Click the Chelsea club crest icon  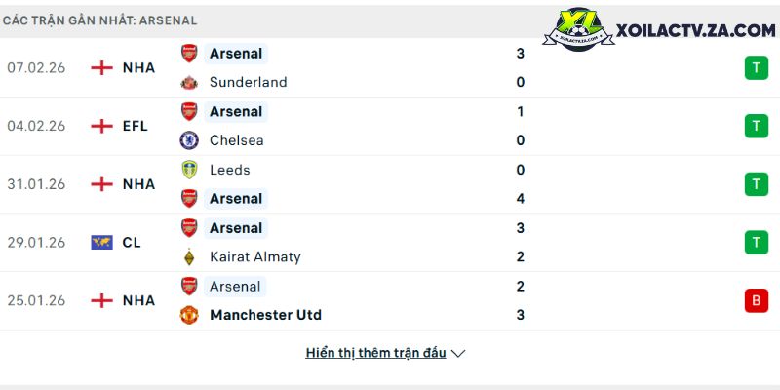click(x=189, y=140)
